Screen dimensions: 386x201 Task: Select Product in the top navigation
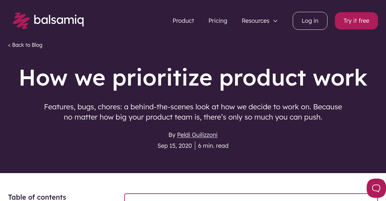tap(183, 21)
